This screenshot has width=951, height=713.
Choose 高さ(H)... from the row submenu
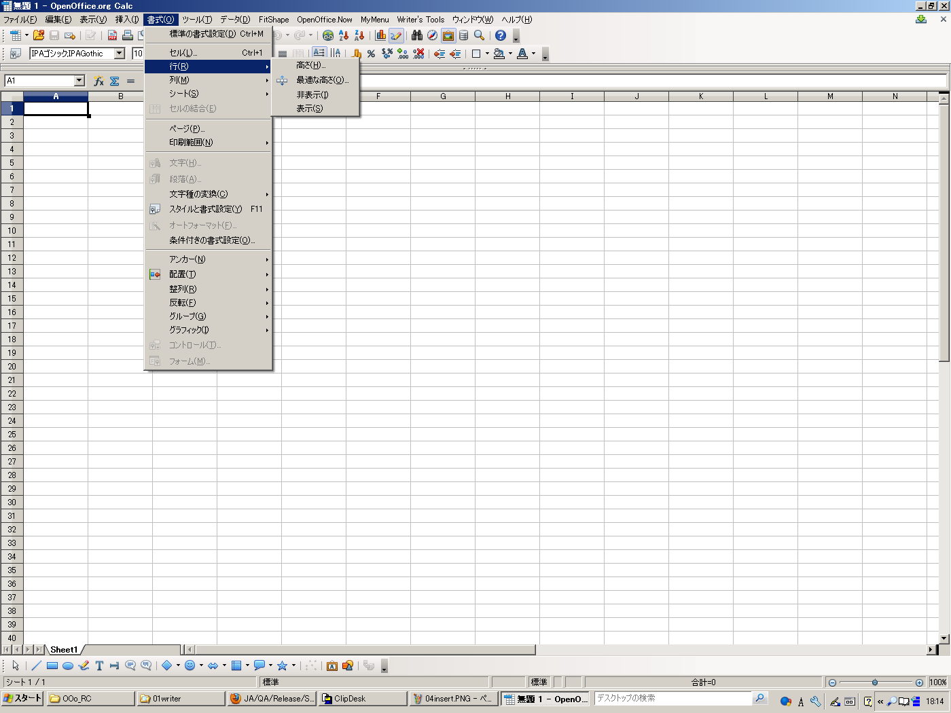pos(315,65)
